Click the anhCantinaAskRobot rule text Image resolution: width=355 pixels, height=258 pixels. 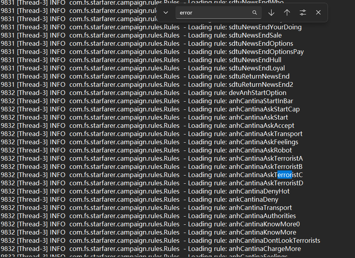[260, 150]
